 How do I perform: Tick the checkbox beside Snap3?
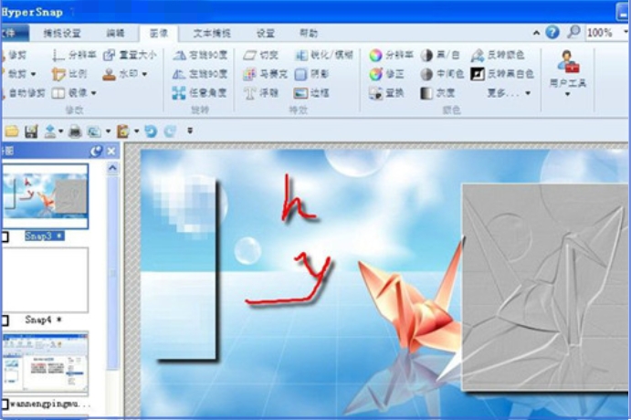(5, 237)
